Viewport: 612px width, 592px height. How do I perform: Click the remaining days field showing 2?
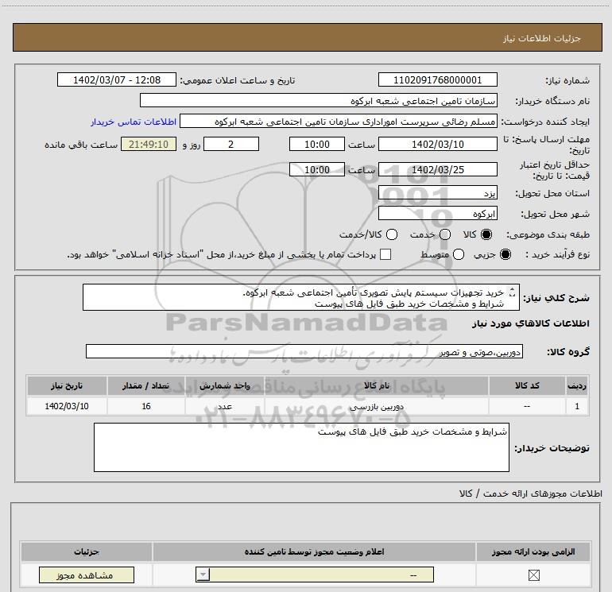[x=231, y=144]
